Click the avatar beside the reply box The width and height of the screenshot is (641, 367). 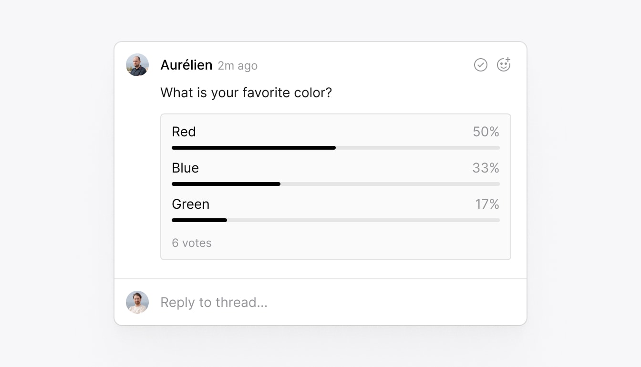click(137, 302)
